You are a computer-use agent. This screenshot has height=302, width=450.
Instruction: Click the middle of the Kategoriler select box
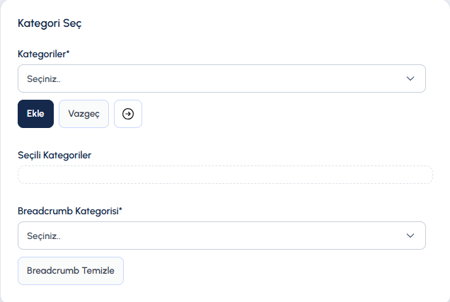tap(221, 79)
